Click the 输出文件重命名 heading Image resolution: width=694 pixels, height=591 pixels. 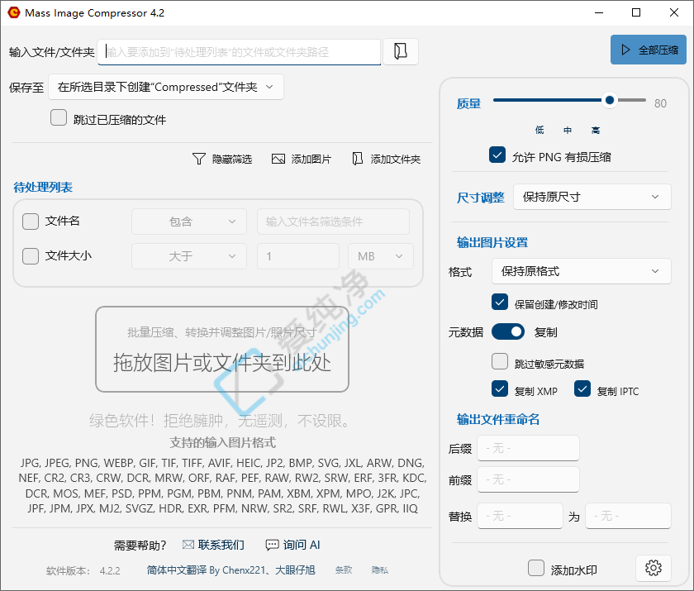tap(498, 419)
